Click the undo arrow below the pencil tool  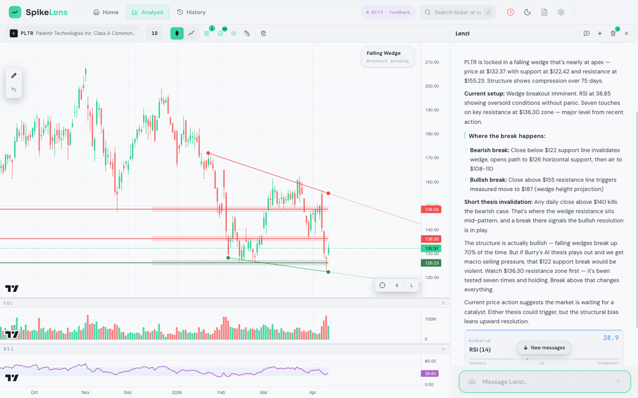tap(14, 90)
